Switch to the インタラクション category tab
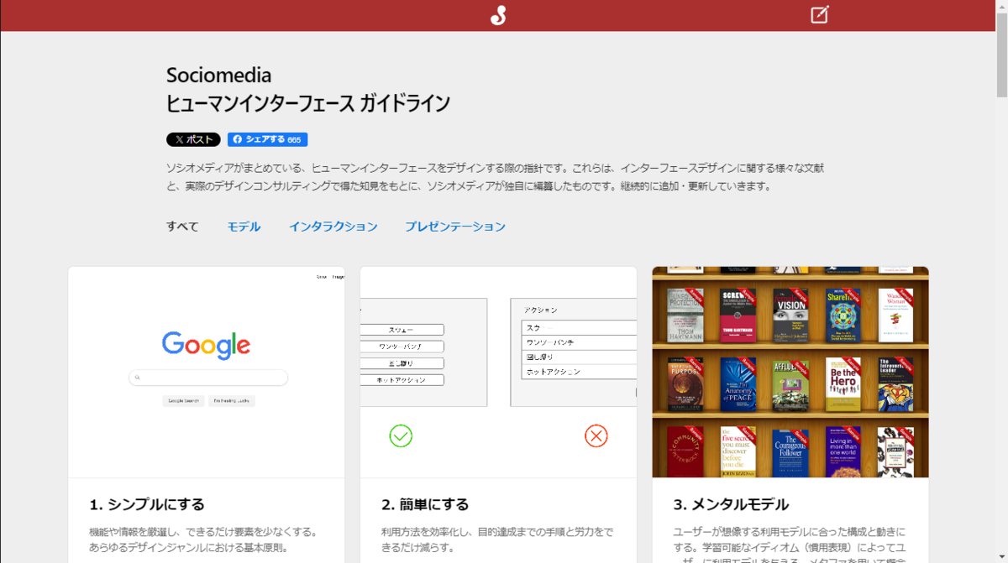The height and width of the screenshot is (563, 1008). [x=333, y=227]
